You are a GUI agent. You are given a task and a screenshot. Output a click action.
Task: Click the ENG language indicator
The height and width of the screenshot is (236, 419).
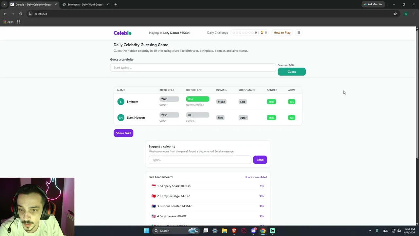click(x=385, y=231)
